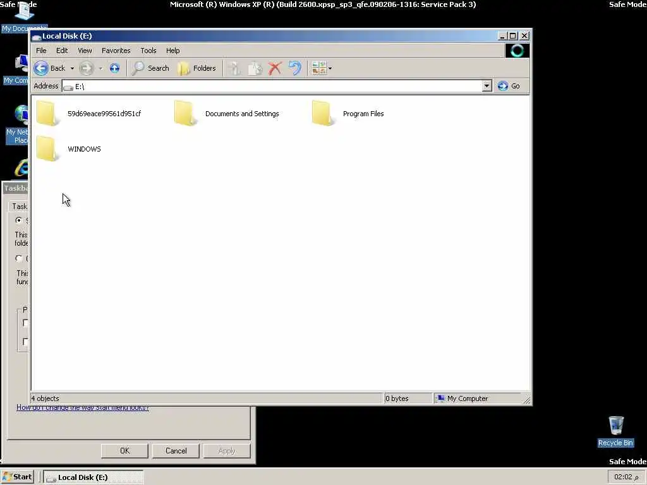Go up one folder level
The height and width of the screenshot is (485, 647).
coord(114,68)
